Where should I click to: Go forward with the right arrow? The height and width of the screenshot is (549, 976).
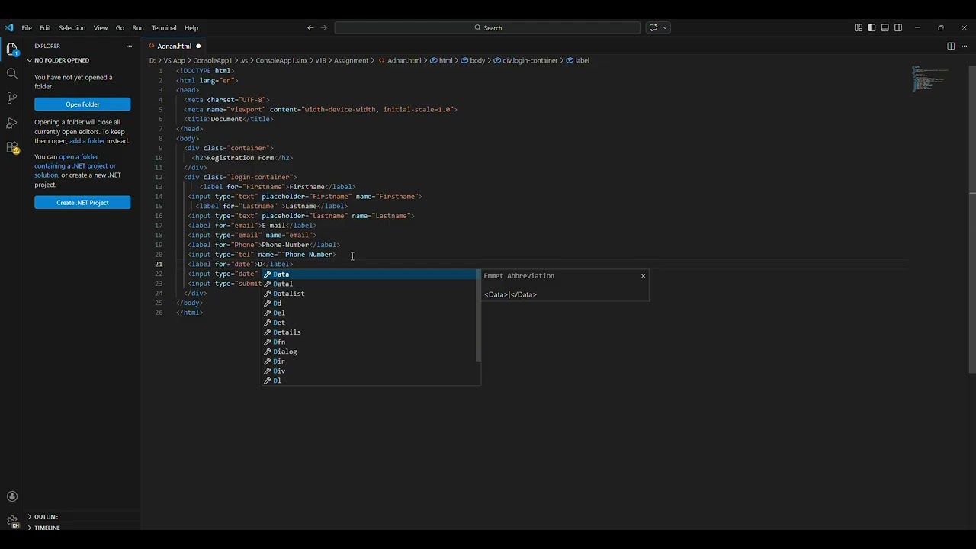324,27
